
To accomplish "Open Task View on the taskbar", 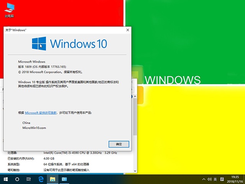I will 29,179.
